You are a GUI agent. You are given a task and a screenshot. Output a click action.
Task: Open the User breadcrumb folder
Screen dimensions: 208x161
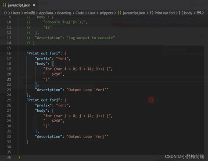[x=92, y=13]
